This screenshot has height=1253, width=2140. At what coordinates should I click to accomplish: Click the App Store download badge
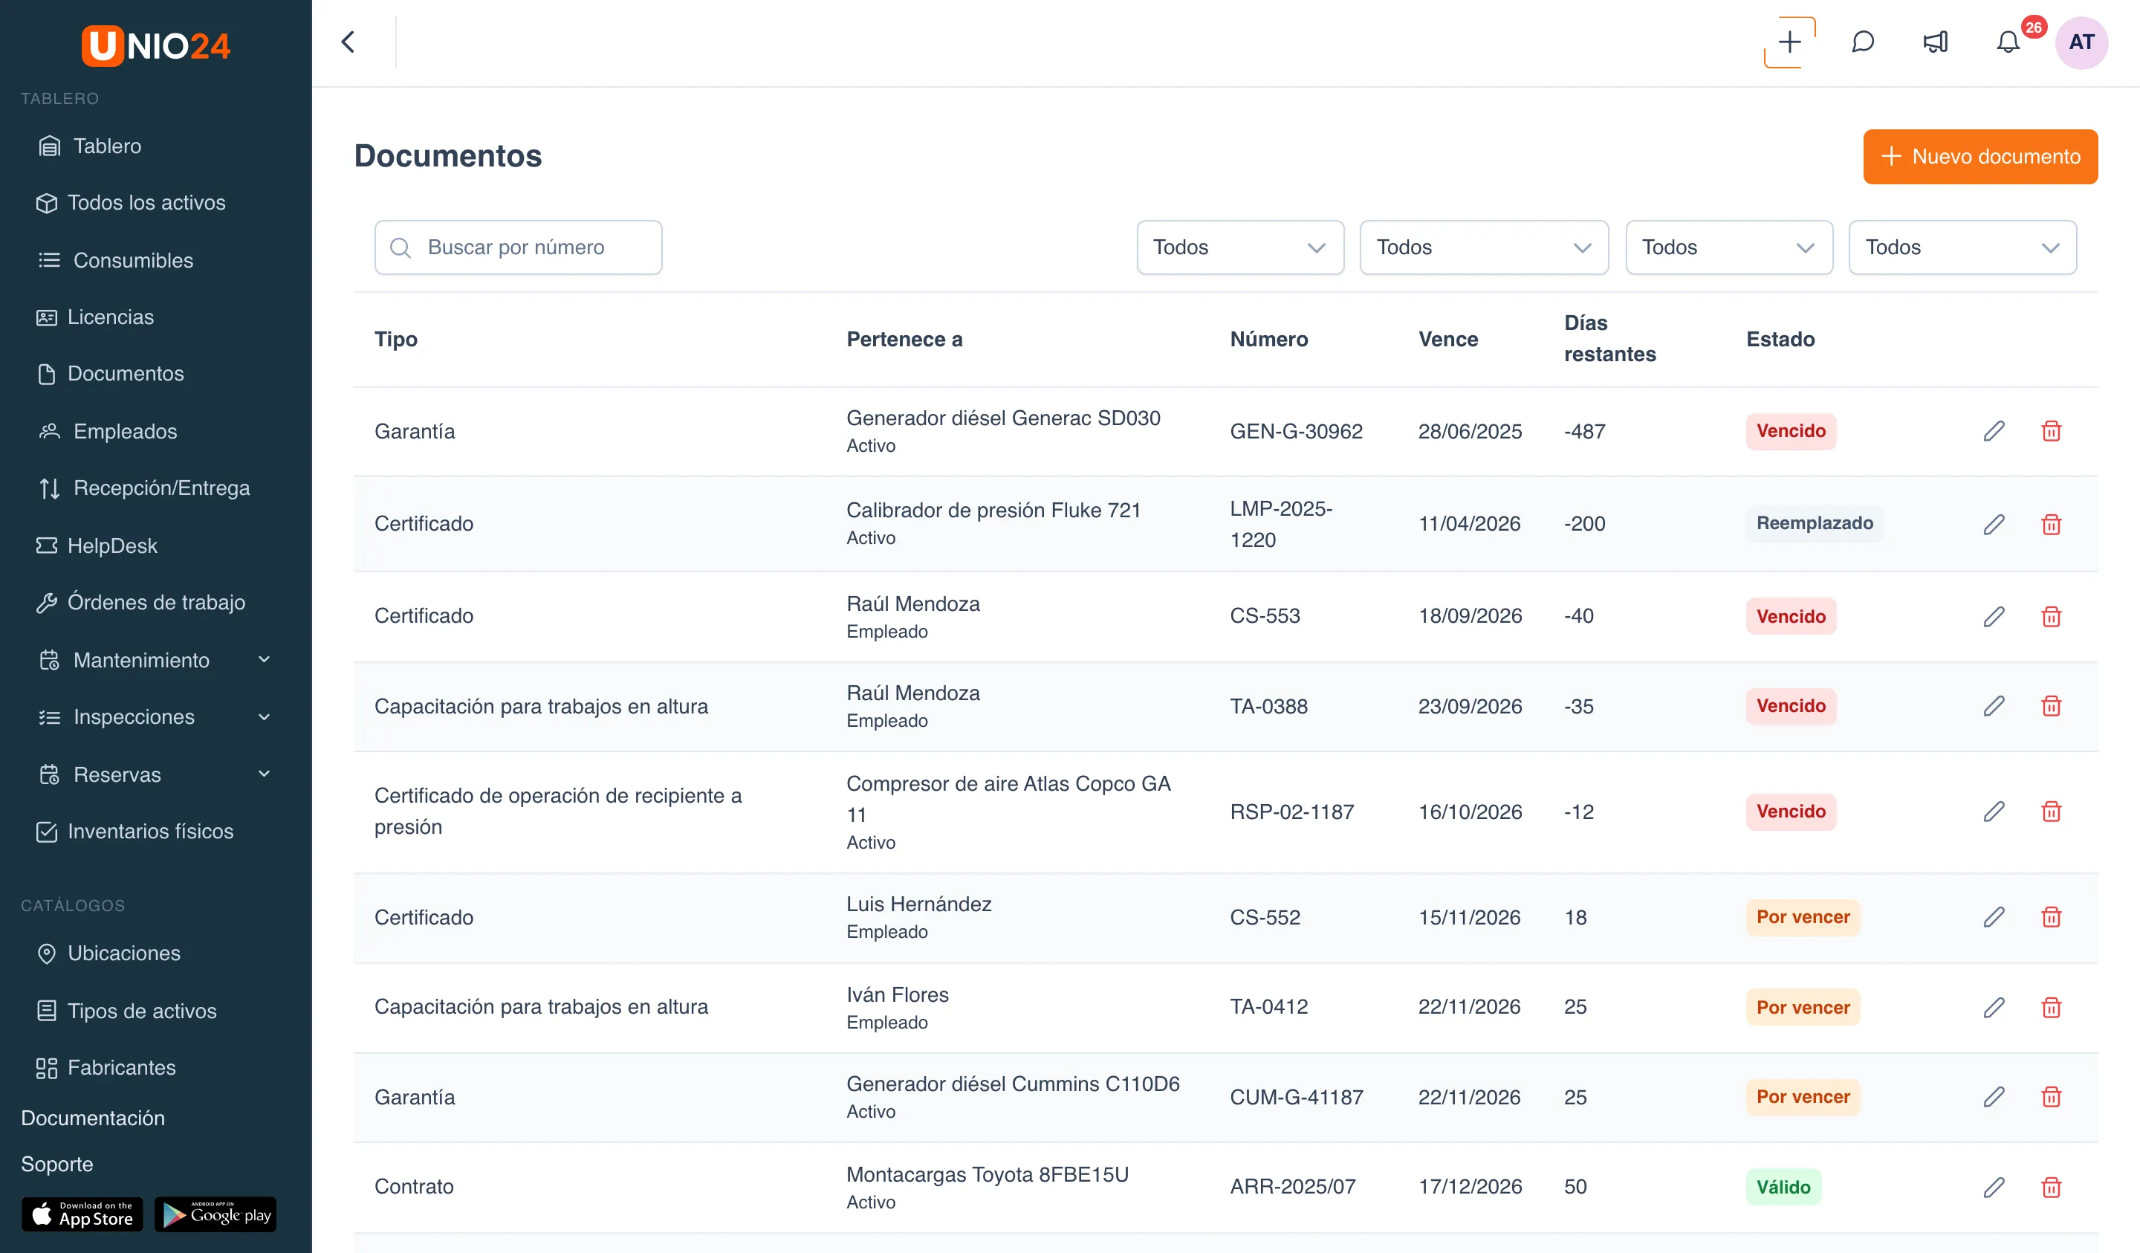click(x=82, y=1215)
